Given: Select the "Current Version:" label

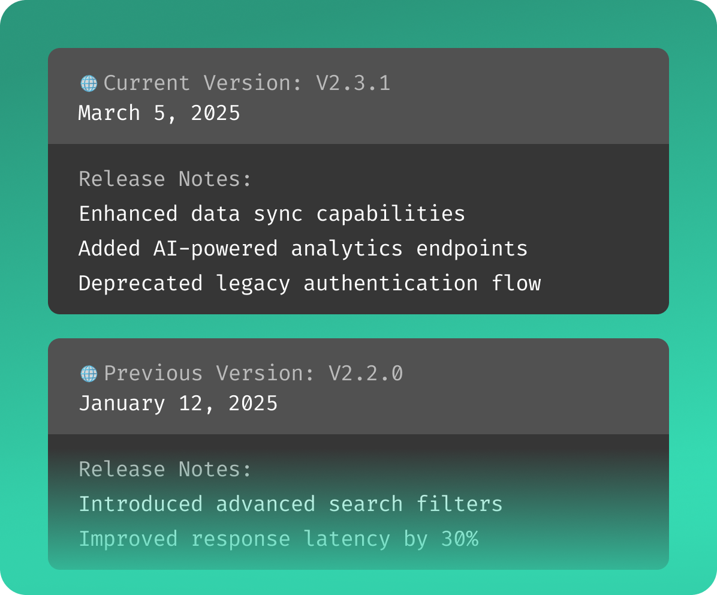Looking at the screenshot, I should point(203,83).
